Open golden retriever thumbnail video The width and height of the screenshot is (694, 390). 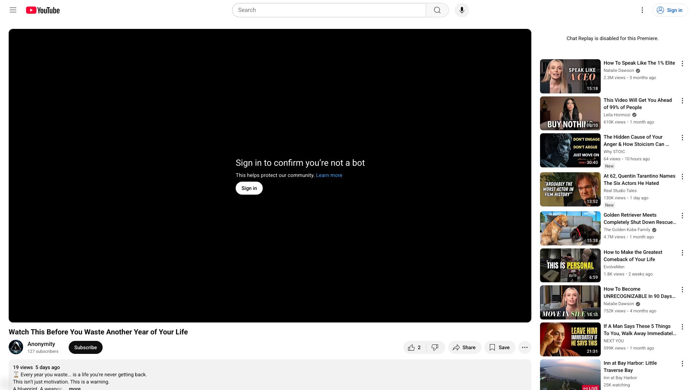click(570, 228)
